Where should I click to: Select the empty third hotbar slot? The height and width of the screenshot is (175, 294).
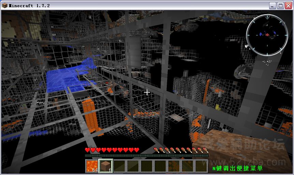pos(119,166)
